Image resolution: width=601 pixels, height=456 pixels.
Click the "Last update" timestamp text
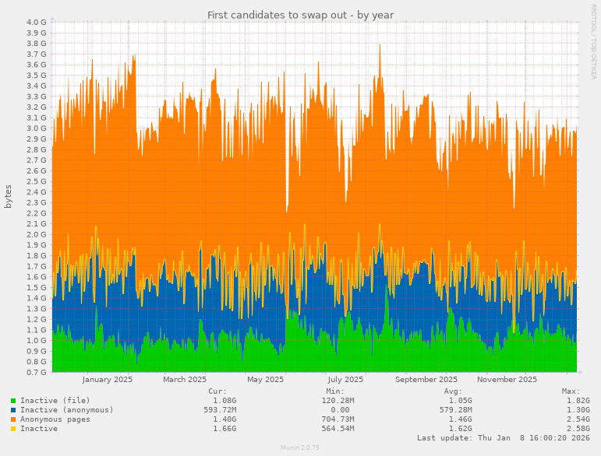pyautogui.click(x=503, y=438)
